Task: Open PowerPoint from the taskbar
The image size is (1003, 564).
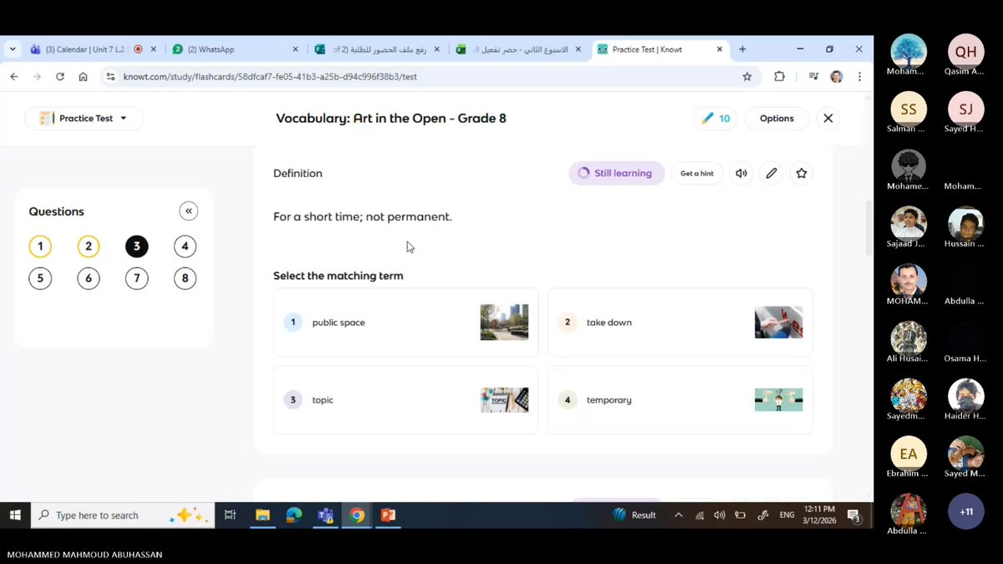Action: [388, 515]
